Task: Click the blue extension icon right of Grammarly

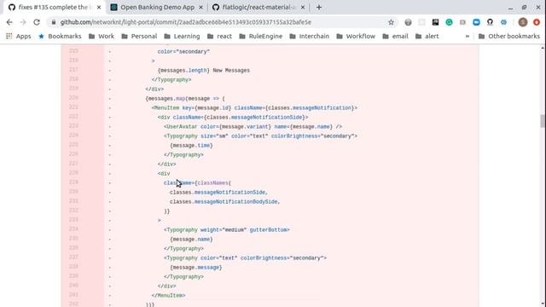Action: pyautogui.click(x=476, y=22)
